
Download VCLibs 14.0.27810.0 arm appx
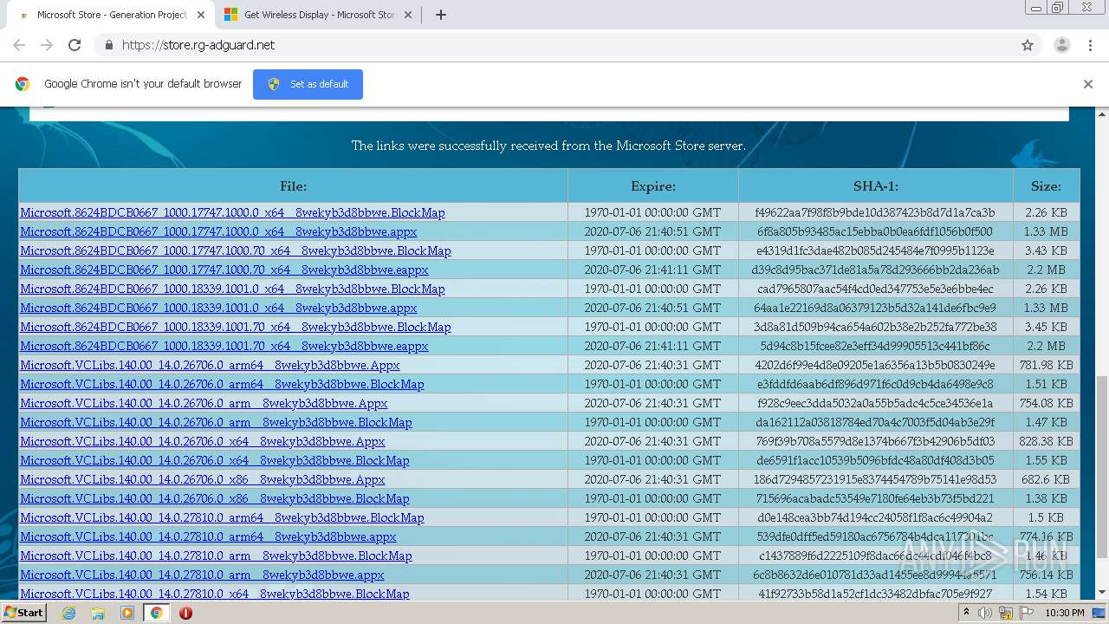tap(202, 575)
